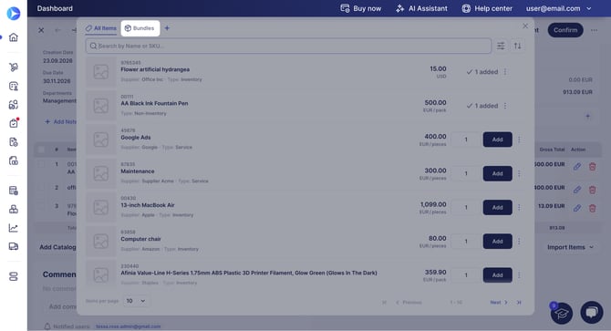
Task: Open more options for AA Black Ink Fountain Pen
Action: pos(505,106)
